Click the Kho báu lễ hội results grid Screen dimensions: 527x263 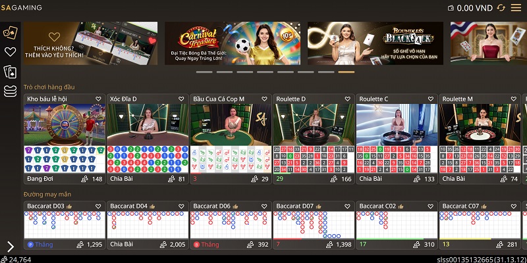65,159
